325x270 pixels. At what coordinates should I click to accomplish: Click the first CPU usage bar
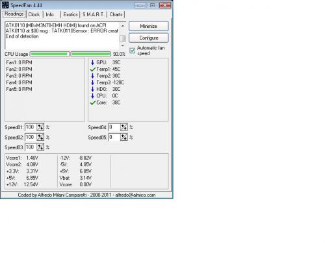pyautogui.click(x=49, y=54)
